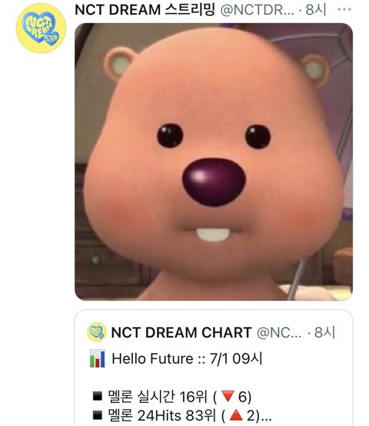The width and height of the screenshot is (369, 426).
Task: Open the Hello Future :: 7/1 09시 text
Action: [x=188, y=358]
